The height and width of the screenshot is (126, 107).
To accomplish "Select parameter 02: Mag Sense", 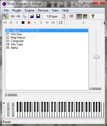I will pyautogui.click(x=47, y=38).
